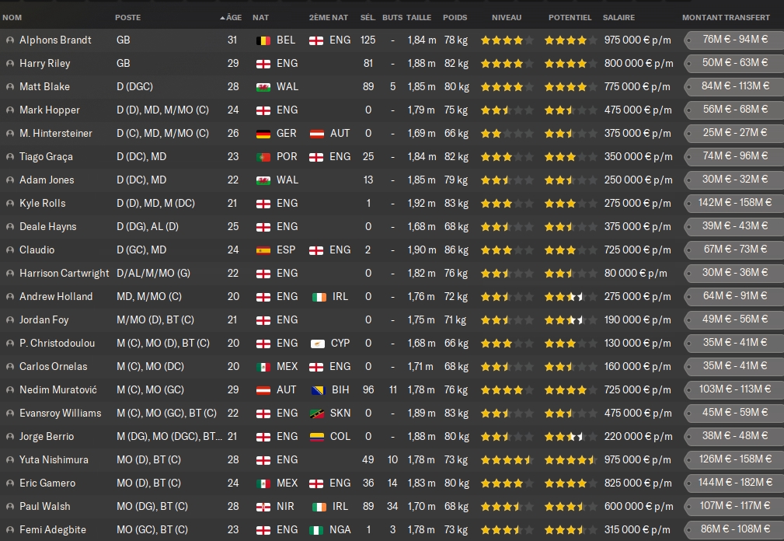This screenshot has width=784, height=541.
Task: Click the player icon next to Harry Riley
Action: [x=9, y=64]
